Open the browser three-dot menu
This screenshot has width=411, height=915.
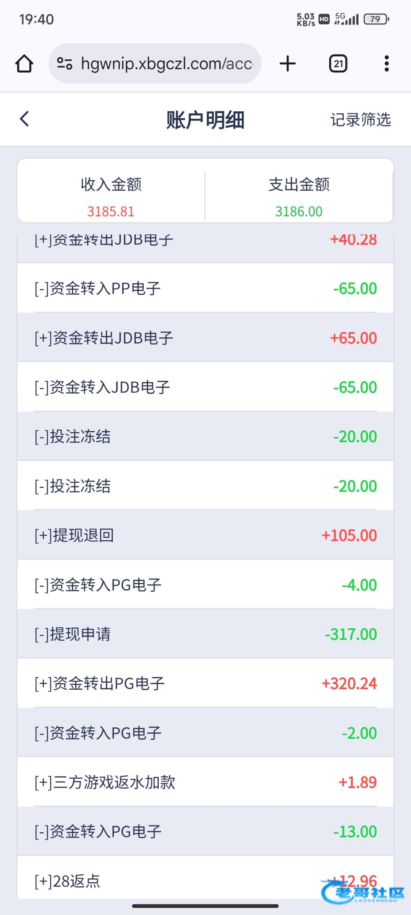coord(387,64)
